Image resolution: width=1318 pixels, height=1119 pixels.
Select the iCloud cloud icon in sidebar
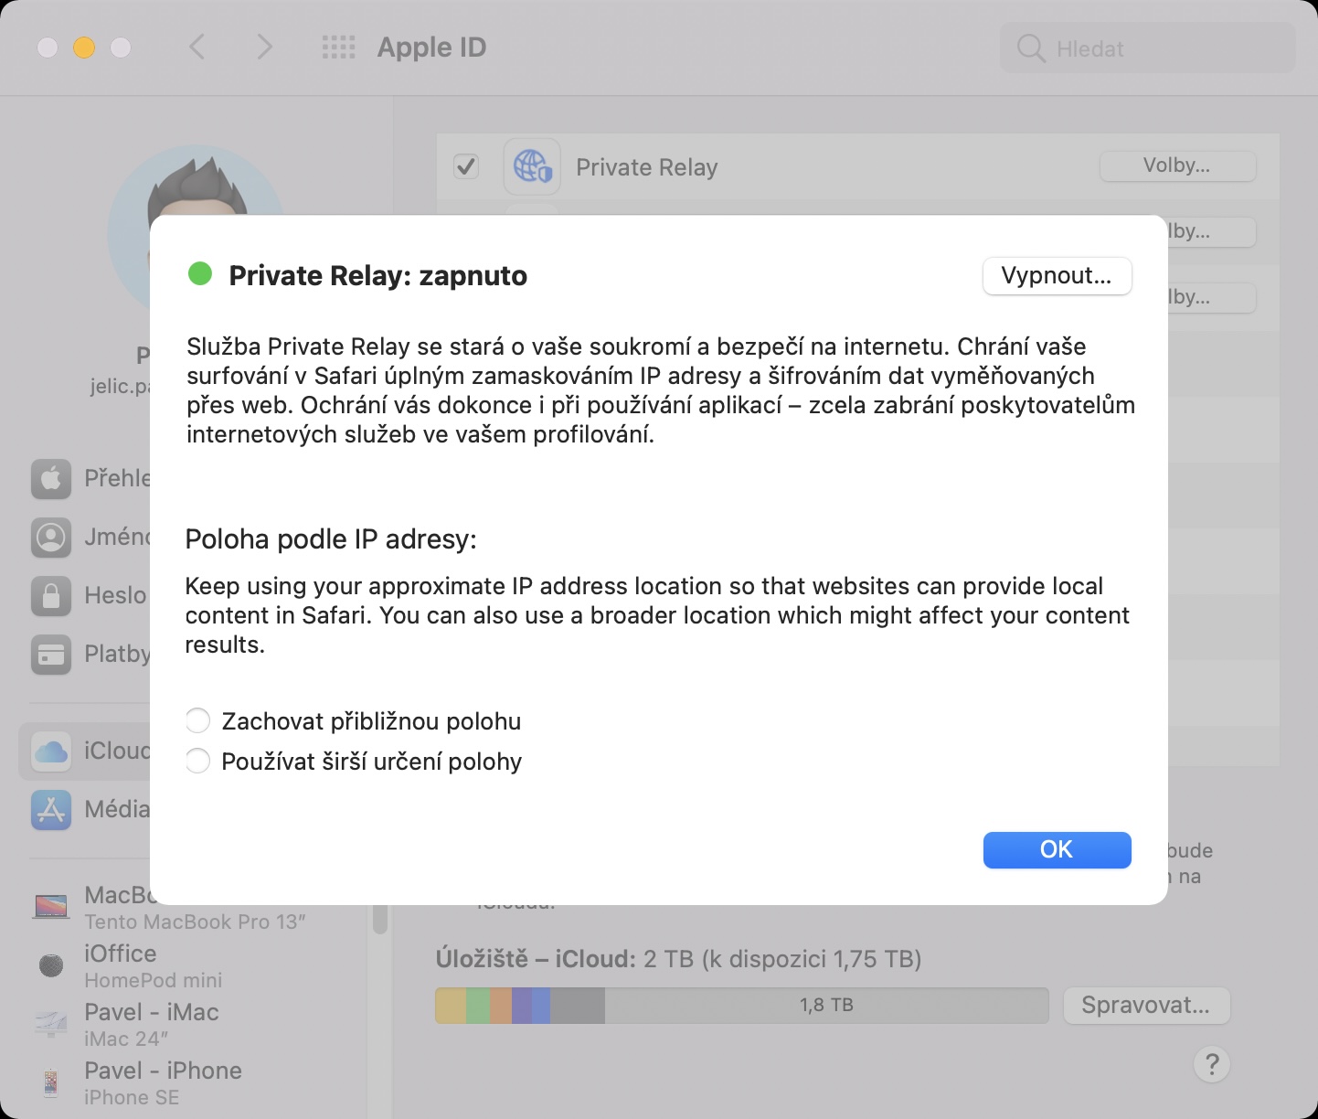click(x=51, y=751)
